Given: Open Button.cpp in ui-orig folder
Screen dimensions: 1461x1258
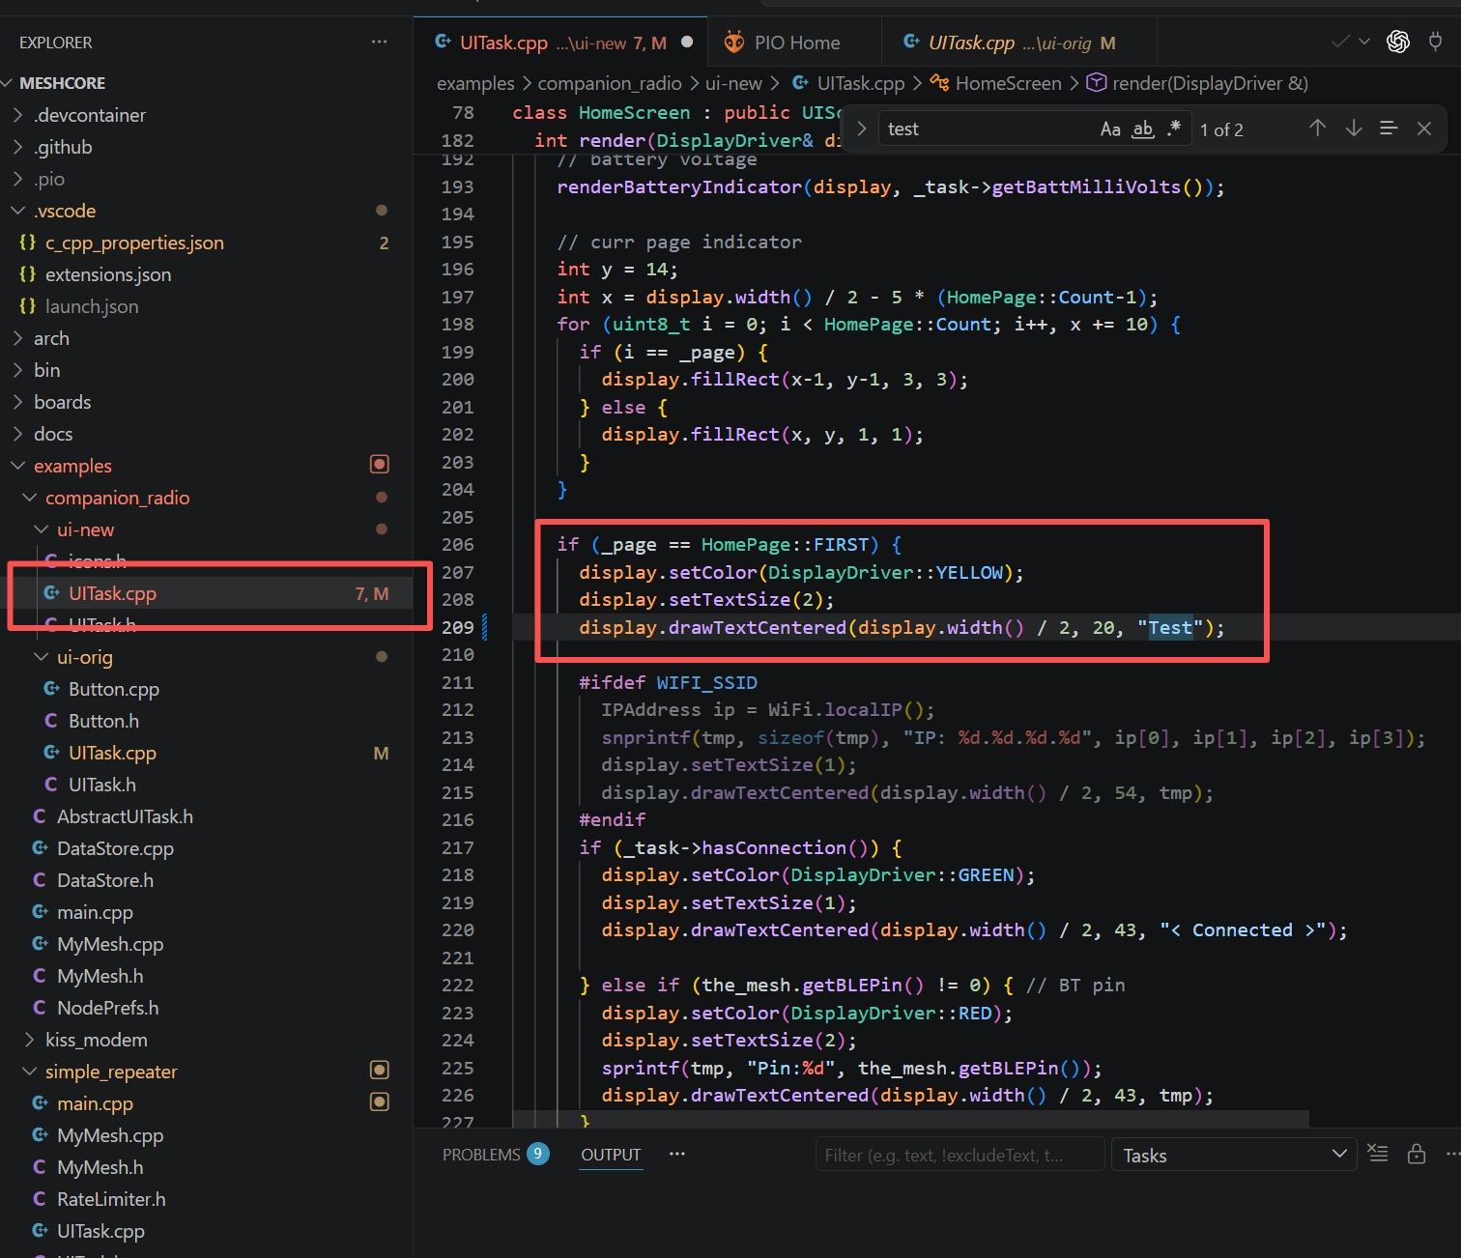Looking at the screenshot, I should click(113, 689).
